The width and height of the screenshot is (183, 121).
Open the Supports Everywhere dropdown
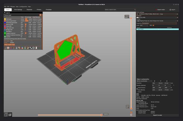point(159,23)
